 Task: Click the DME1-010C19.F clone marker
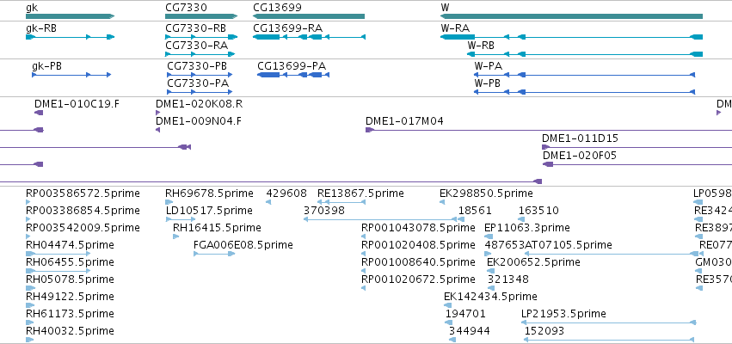coord(39,113)
